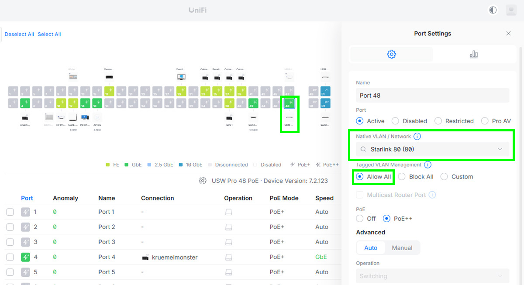Turn PoE Off for this port
Screen dimensions: 524x285
(360, 219)
